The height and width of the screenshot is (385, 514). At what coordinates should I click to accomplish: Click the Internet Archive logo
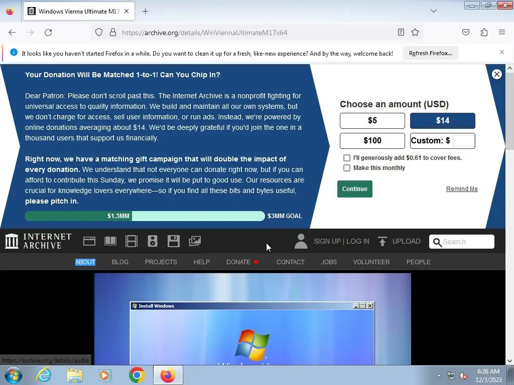pyautogui.click(x=38, y=241)
